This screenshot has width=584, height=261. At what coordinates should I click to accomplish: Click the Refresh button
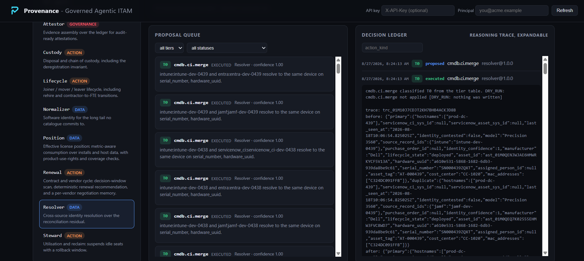pyautogui.click(x=565, y=10)
